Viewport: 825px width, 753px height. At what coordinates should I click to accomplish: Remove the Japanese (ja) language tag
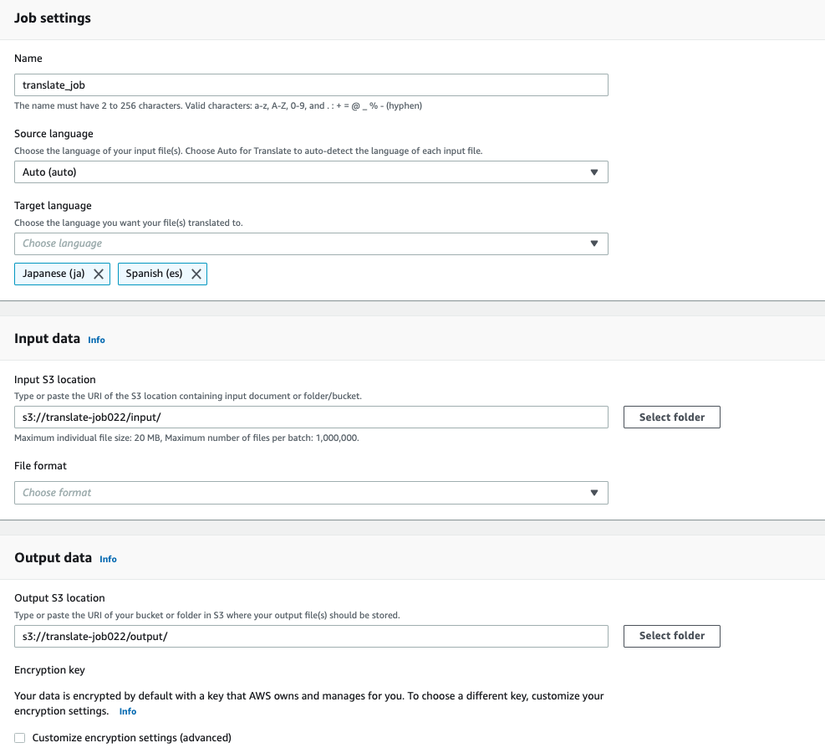click(98, 274)
